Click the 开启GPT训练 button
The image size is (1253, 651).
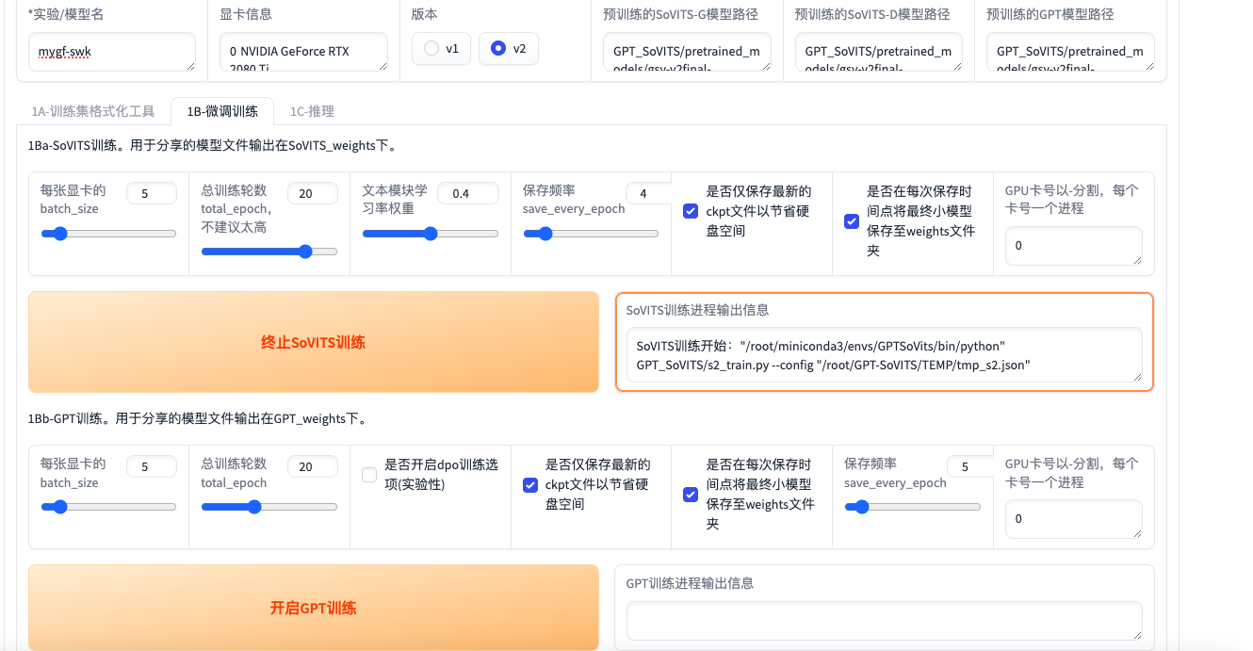point(313,608)
